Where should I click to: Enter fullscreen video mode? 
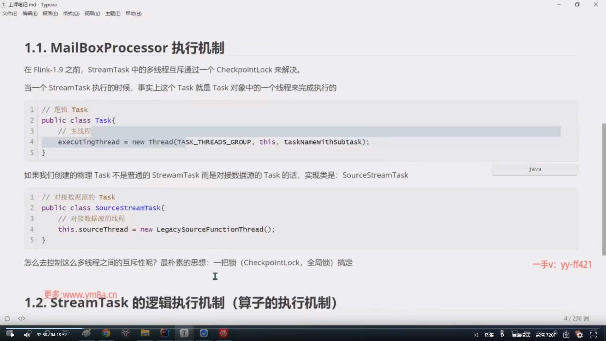point(593,335)
